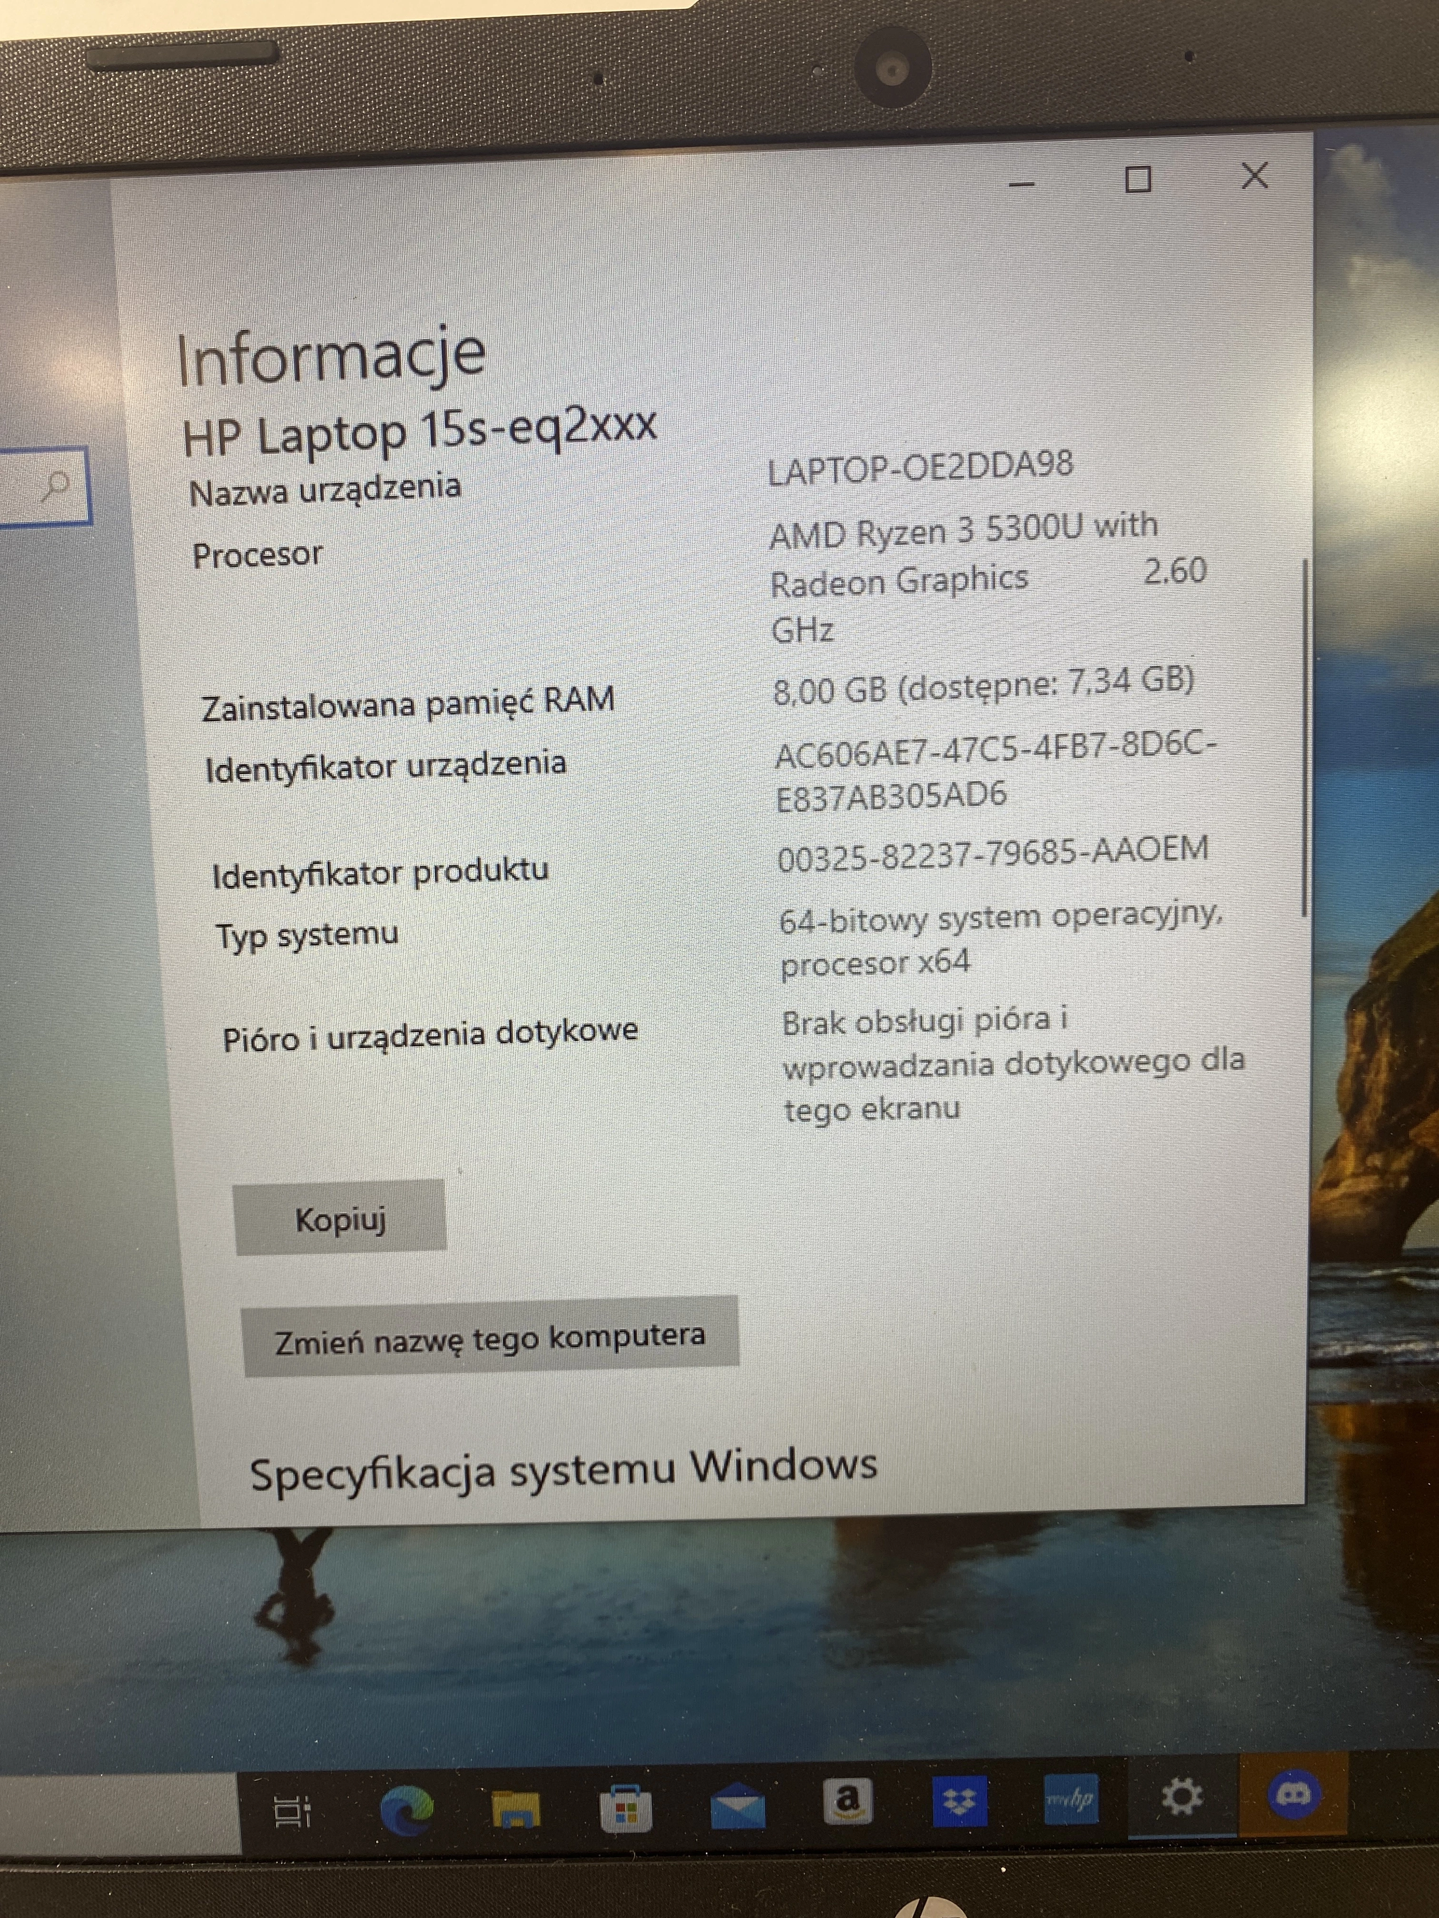Click the Settings gear in the taskbar
The height and width of the screenshot is (1918, 1439).
pyautogui.click(x=1182, y=1796)
